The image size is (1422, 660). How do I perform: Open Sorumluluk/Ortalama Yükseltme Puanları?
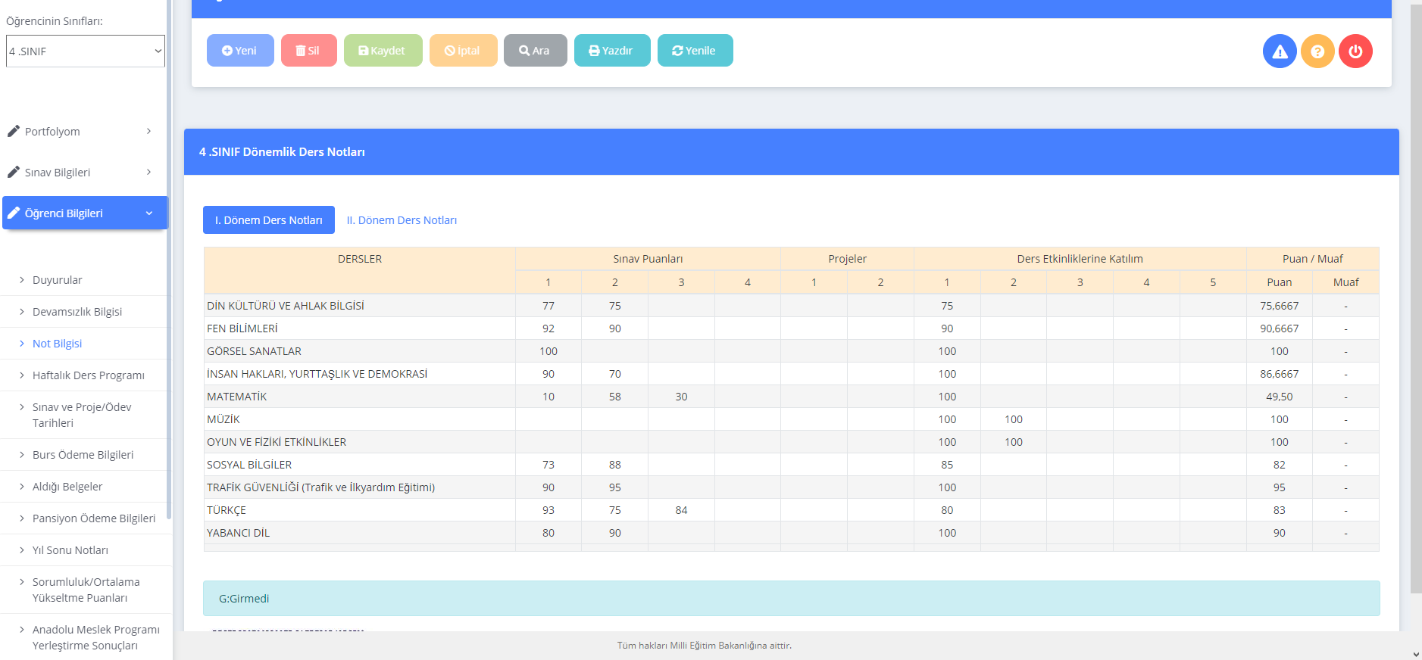pos(86,590)
